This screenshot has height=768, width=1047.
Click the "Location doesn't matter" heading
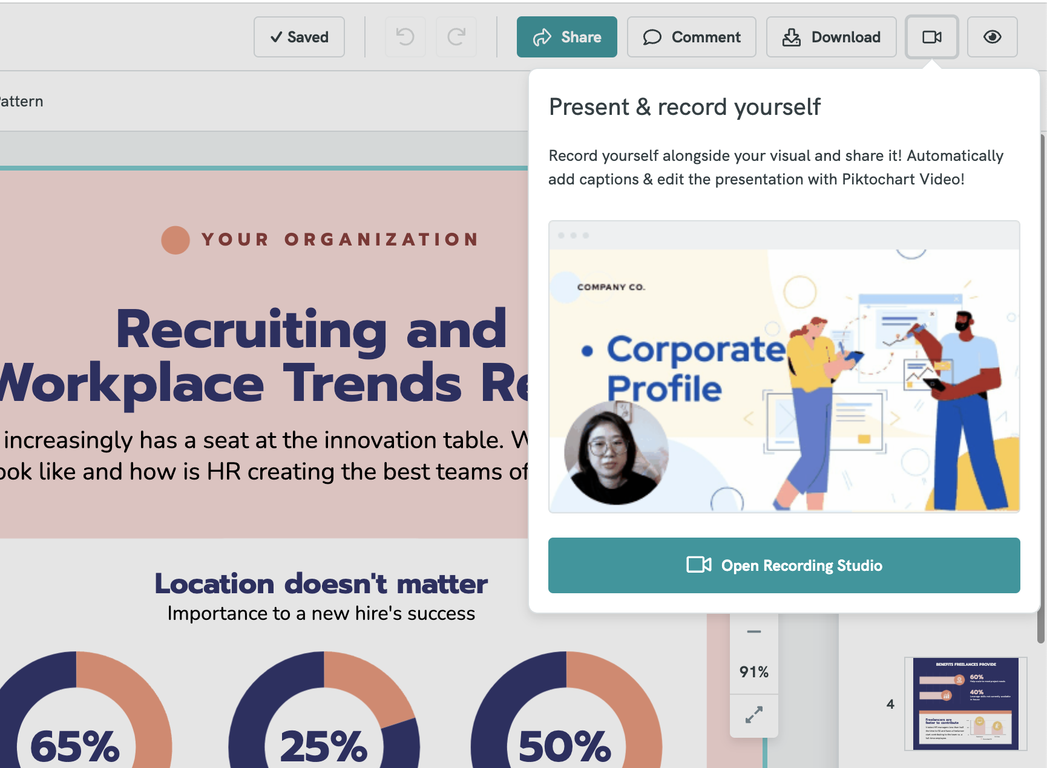(321, 584)
